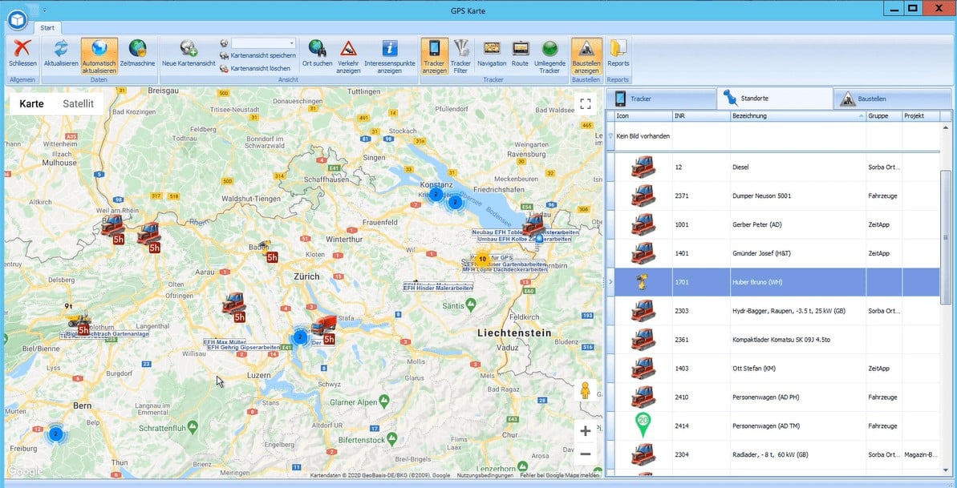Open the Kartenansicht dropdown list

(x=291, y=43)
